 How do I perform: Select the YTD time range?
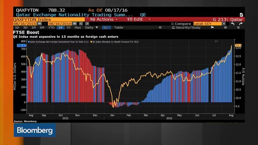click(x=51, y=28)
